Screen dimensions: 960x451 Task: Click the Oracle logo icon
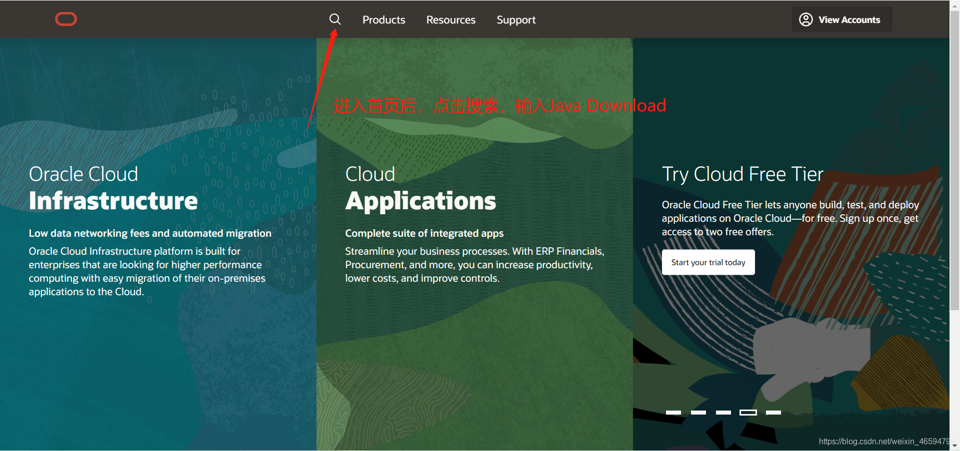66,19
